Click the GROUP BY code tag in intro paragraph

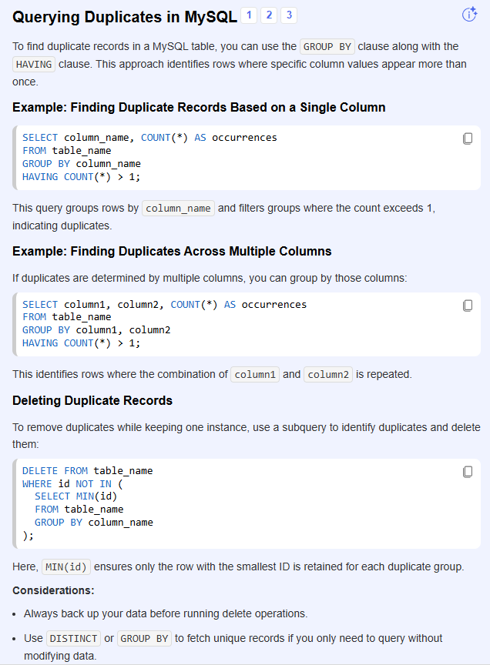point(327,46)
